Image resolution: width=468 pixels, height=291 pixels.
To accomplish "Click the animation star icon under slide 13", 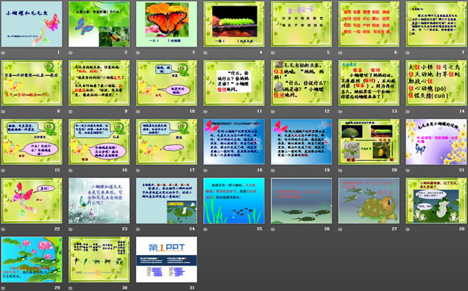I will click(340, 111).
